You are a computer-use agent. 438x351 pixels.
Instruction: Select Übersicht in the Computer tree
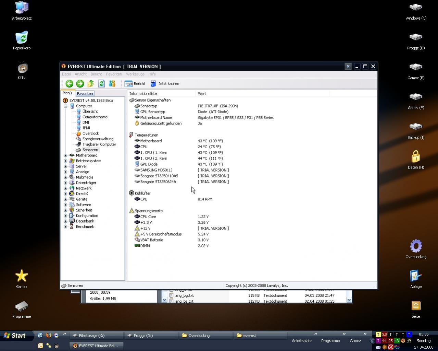[90, 112]
